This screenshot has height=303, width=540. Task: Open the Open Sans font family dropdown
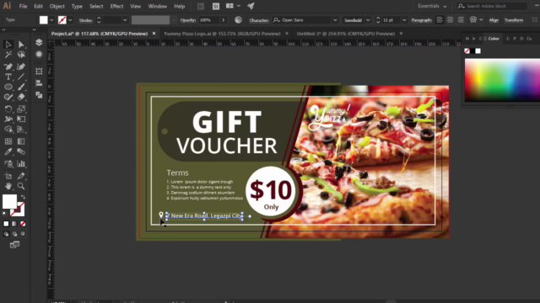pyautogui.click(x=335, y=20)
